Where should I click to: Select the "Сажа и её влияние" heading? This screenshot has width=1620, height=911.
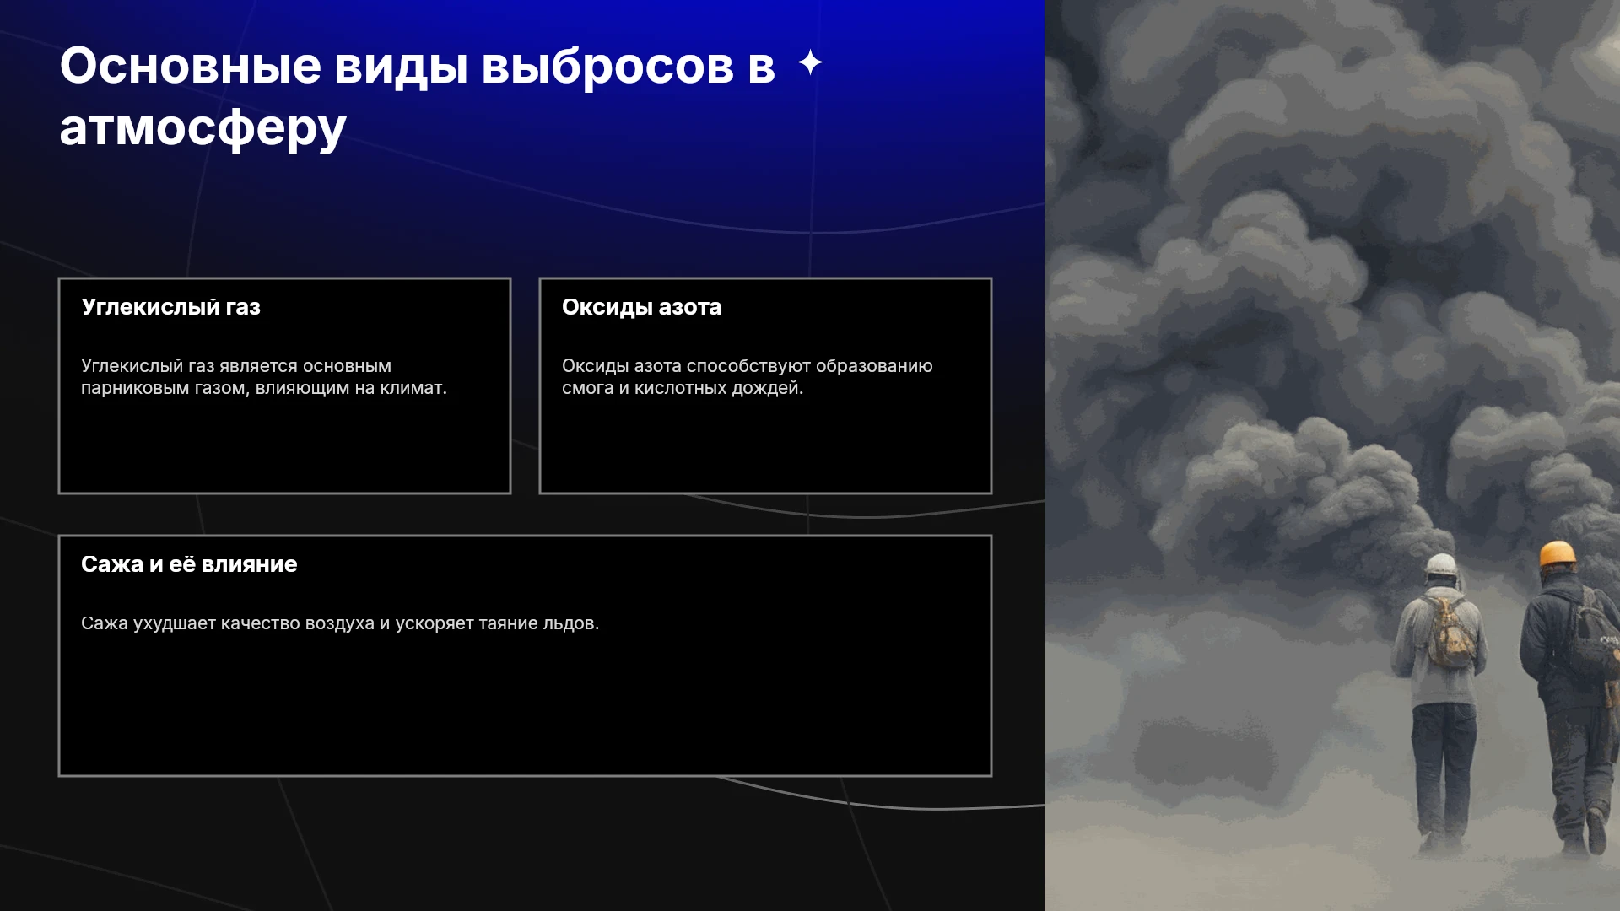[x=189, y=564]
